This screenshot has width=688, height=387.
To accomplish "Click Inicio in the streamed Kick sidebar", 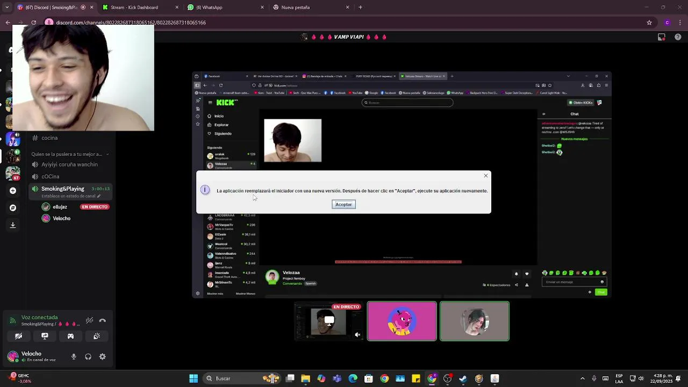I will (219, 116).
